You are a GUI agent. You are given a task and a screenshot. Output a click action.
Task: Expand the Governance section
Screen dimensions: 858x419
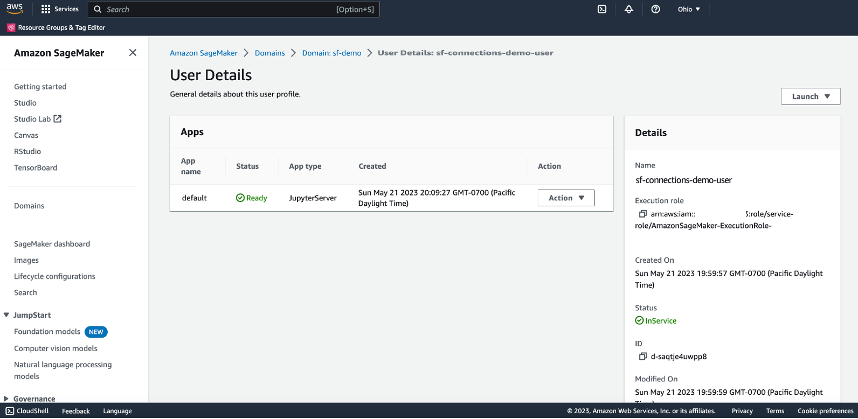pos(6,399)
